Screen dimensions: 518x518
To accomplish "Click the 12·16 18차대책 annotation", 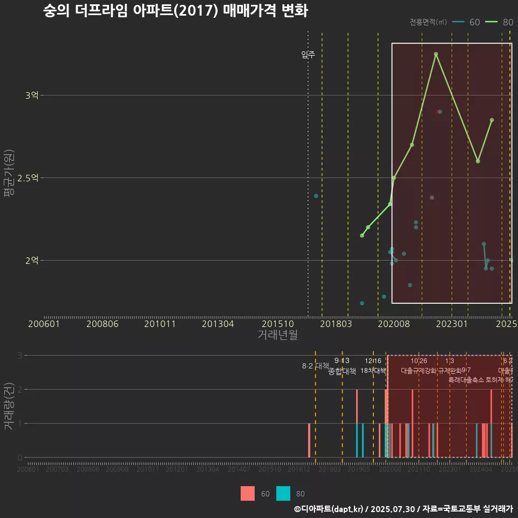I will (373, 366).
